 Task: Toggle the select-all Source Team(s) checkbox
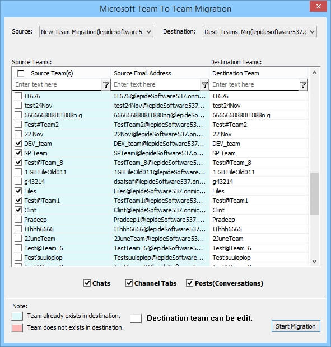coord(21,73)
